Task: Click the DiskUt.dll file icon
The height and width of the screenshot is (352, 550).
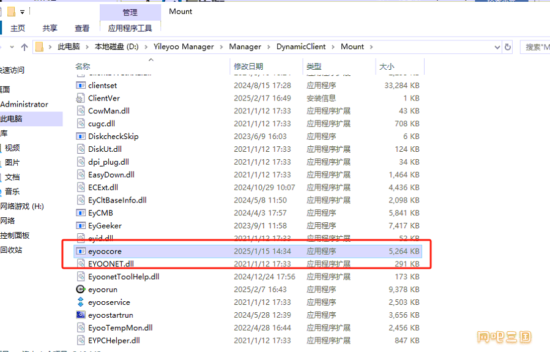Action: pos(81,149)
